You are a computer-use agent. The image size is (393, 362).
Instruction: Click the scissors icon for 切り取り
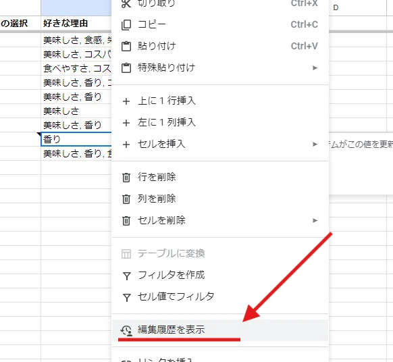coord(126,3)
